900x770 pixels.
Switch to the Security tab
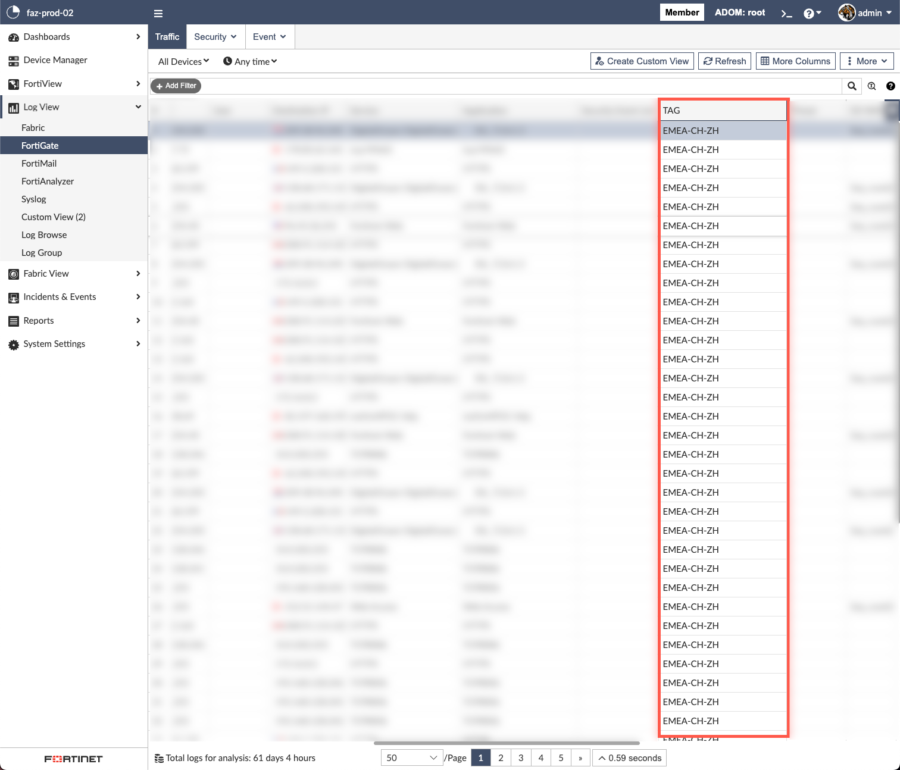[x=215, y=37]
